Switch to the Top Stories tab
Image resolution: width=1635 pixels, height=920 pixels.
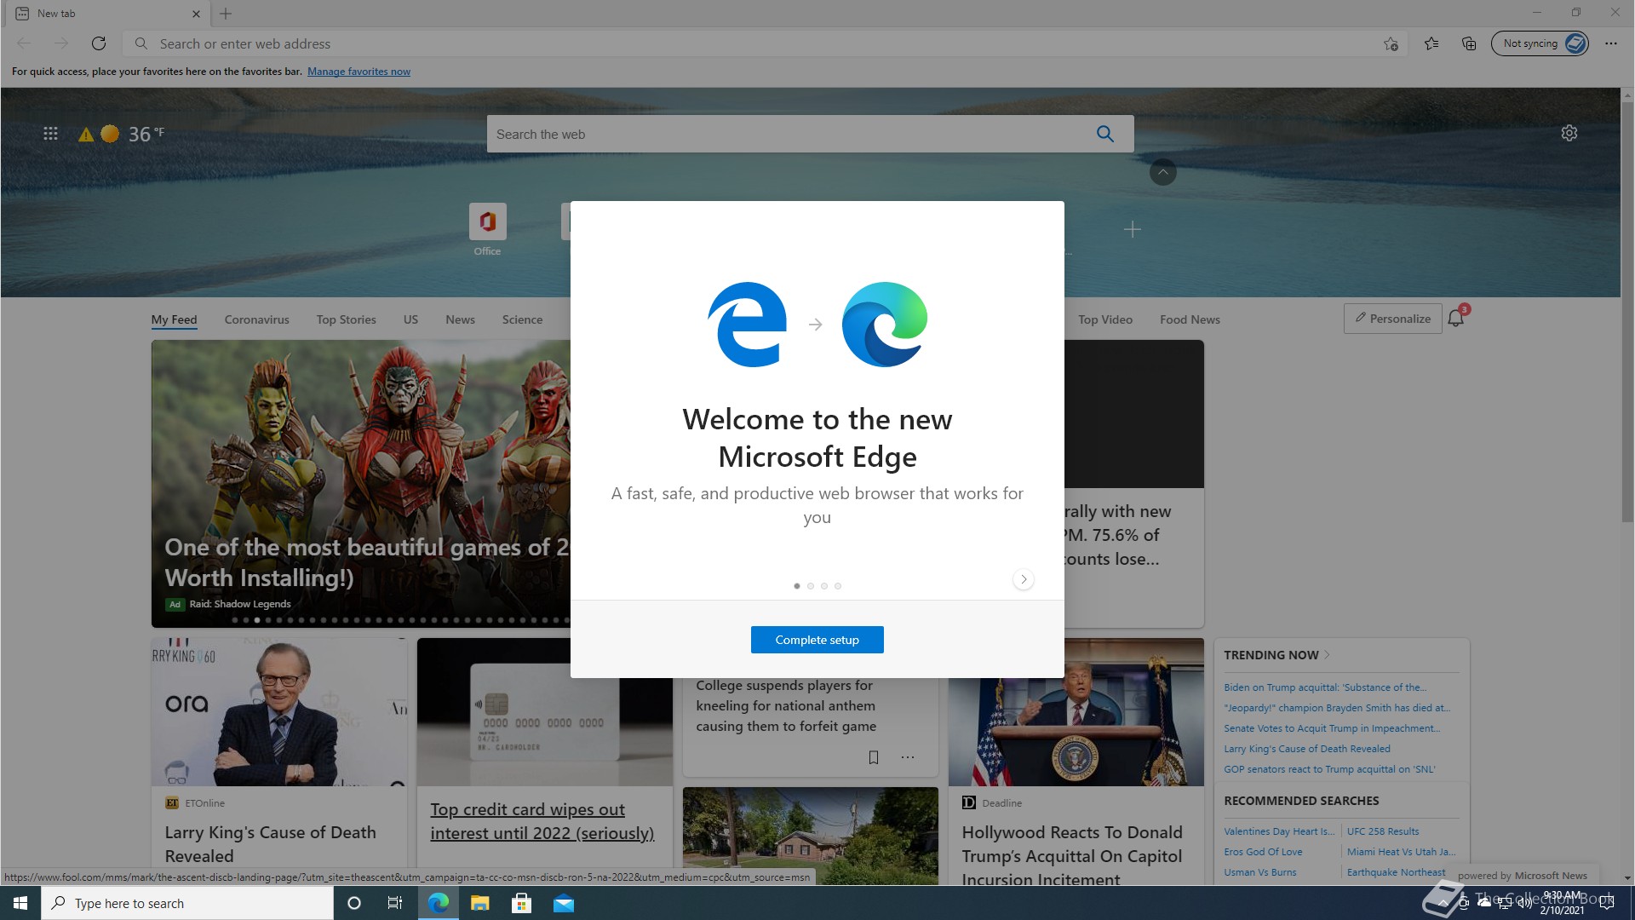(346, 319)
